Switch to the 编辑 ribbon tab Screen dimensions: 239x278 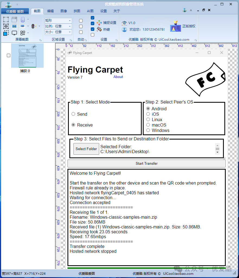50,11
